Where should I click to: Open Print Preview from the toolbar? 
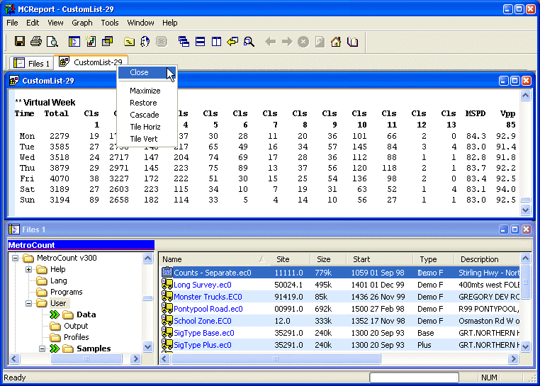[x=52, y=42]
